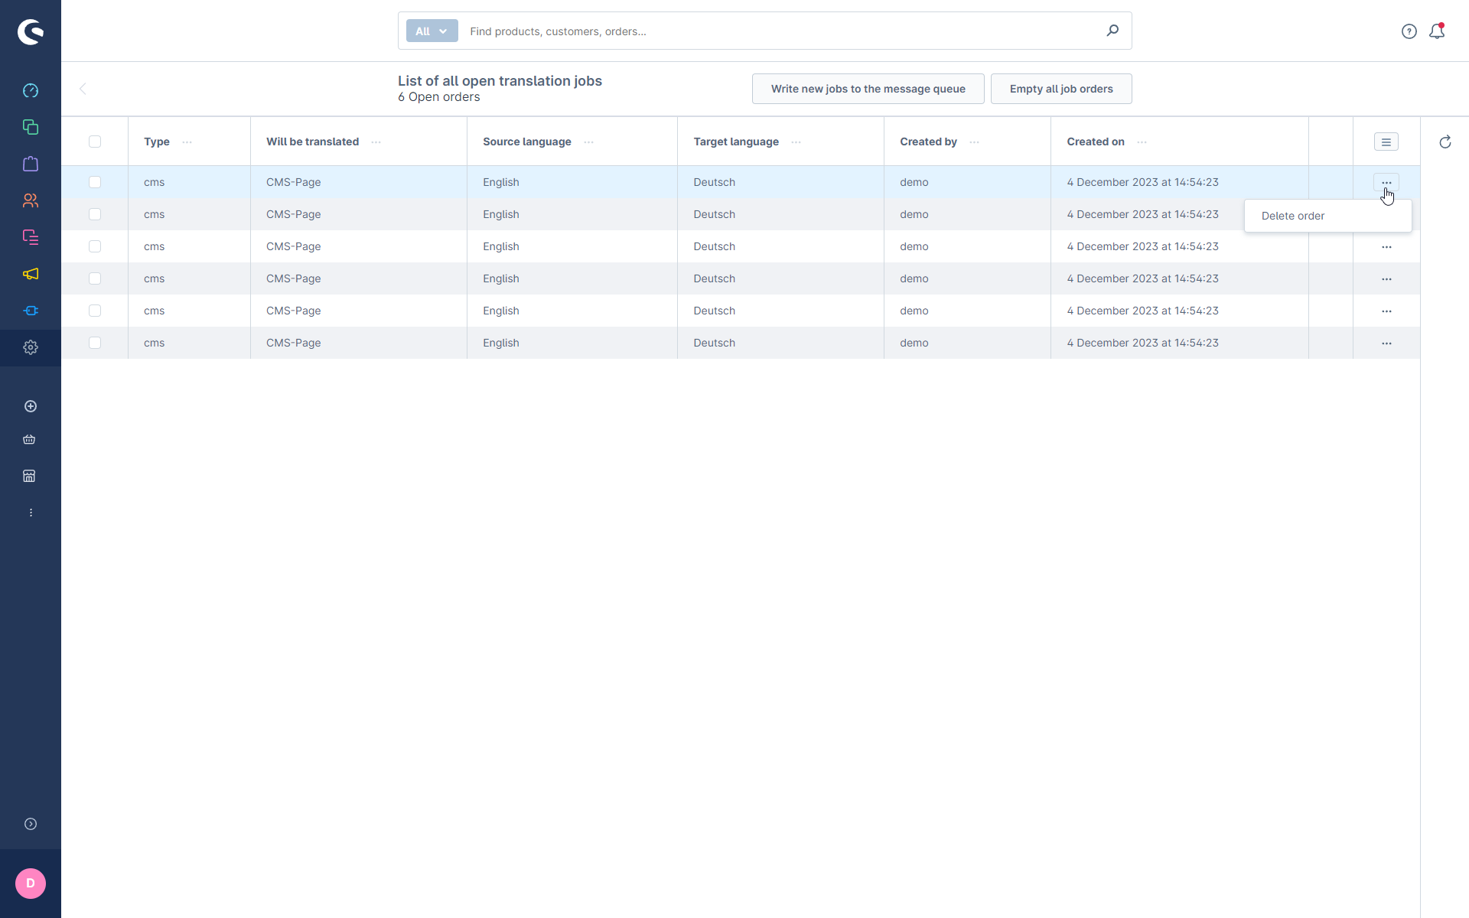Image resolution: width=1469 pixels, height=918 pixels.
Task: Toggle the select-all checkbox in header
Action: [x=95, y=142]
